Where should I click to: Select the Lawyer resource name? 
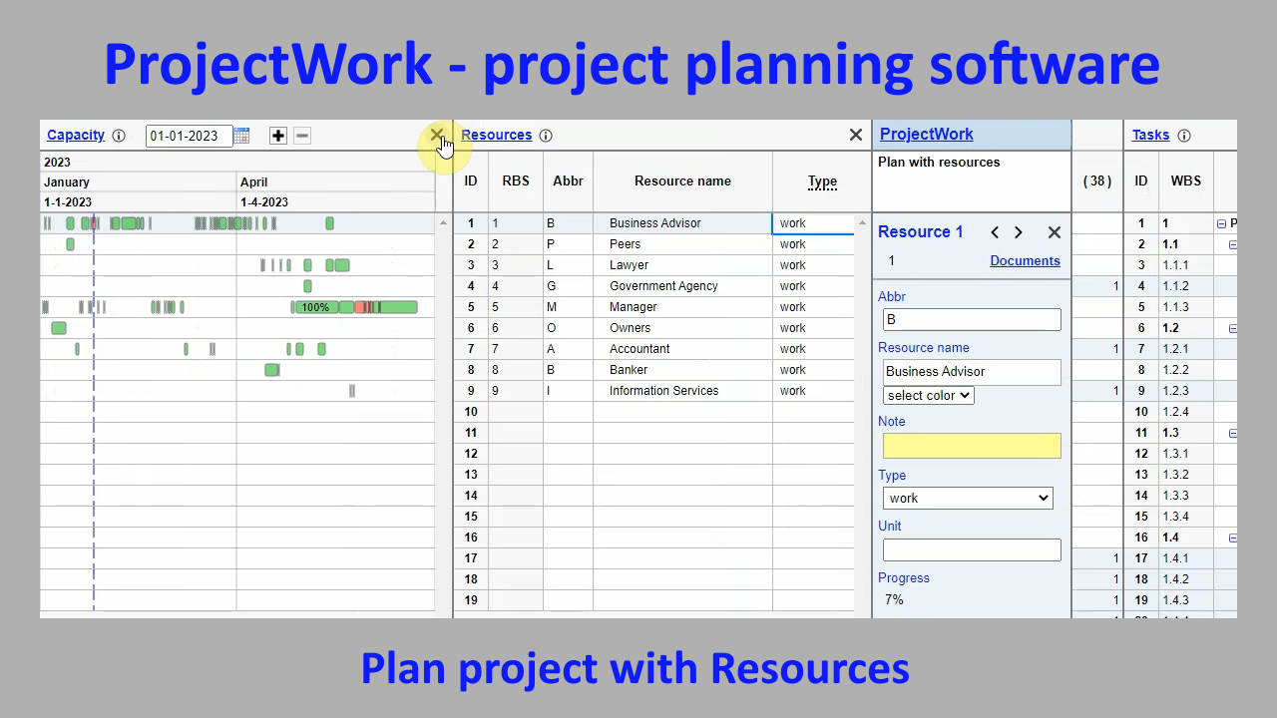tap(629, 265)
